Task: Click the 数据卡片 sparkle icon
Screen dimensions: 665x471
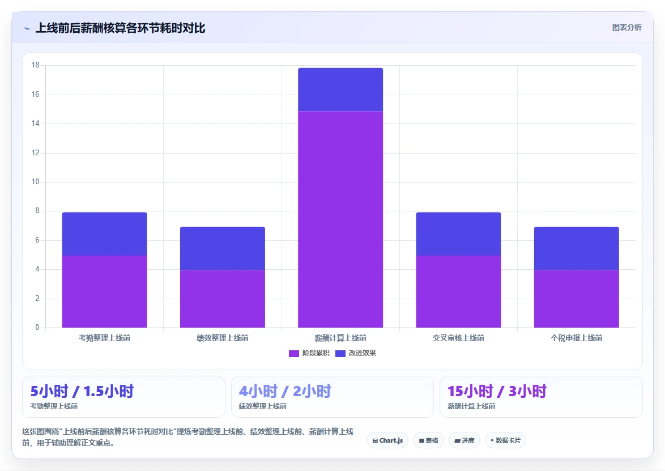Action: [x=492, y=440]
